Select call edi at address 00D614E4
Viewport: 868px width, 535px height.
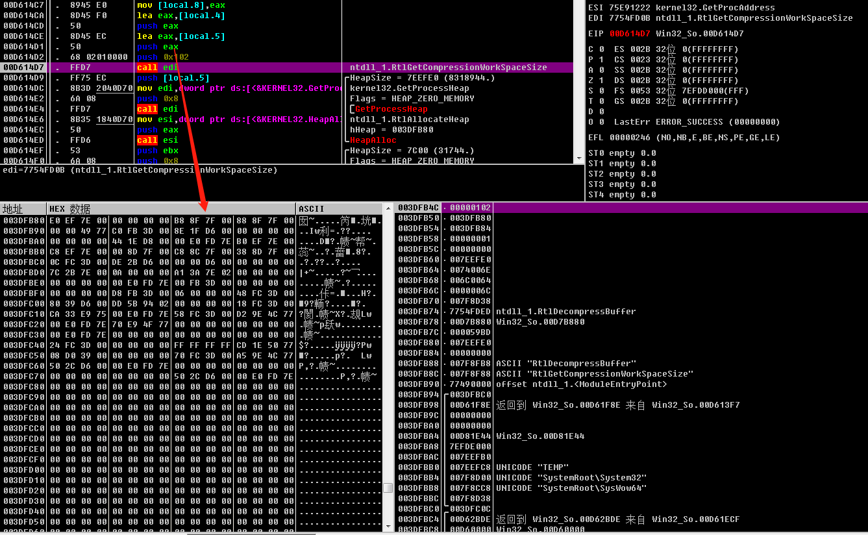pyautogui.click(x=158, y=109)
